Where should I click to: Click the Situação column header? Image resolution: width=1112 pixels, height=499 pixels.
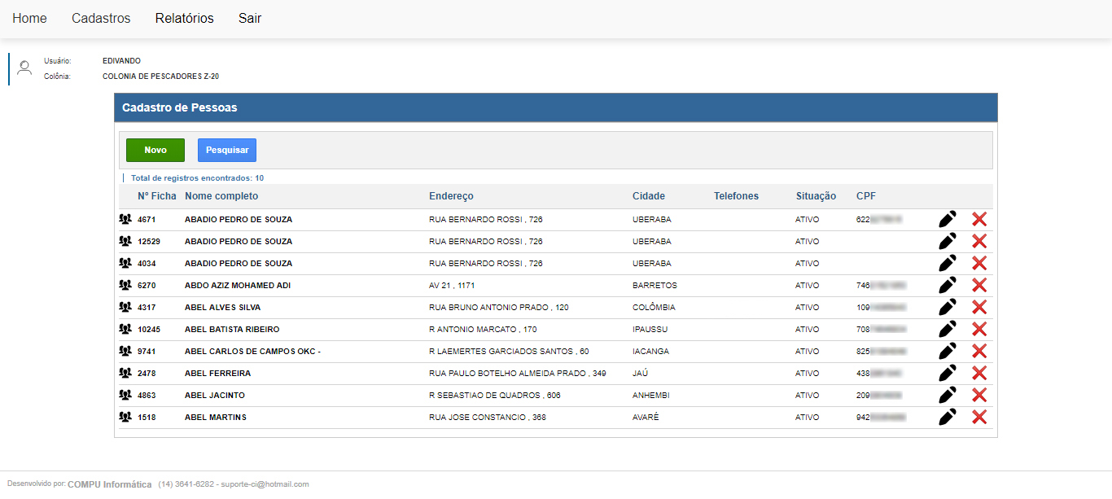pyautogui.click(x=816, y=196)
